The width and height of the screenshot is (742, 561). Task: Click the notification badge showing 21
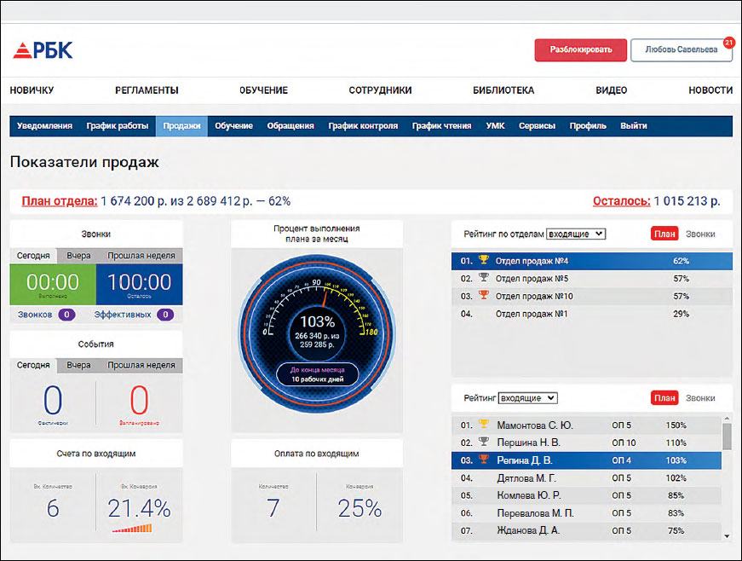tap(728, 42)
